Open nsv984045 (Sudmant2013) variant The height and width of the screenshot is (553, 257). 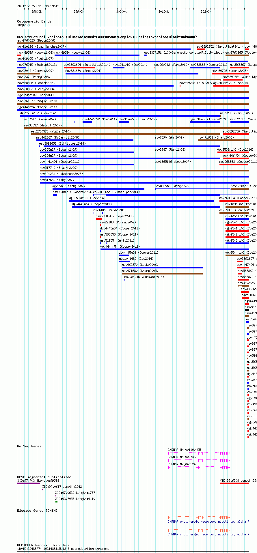coord(72,192)
